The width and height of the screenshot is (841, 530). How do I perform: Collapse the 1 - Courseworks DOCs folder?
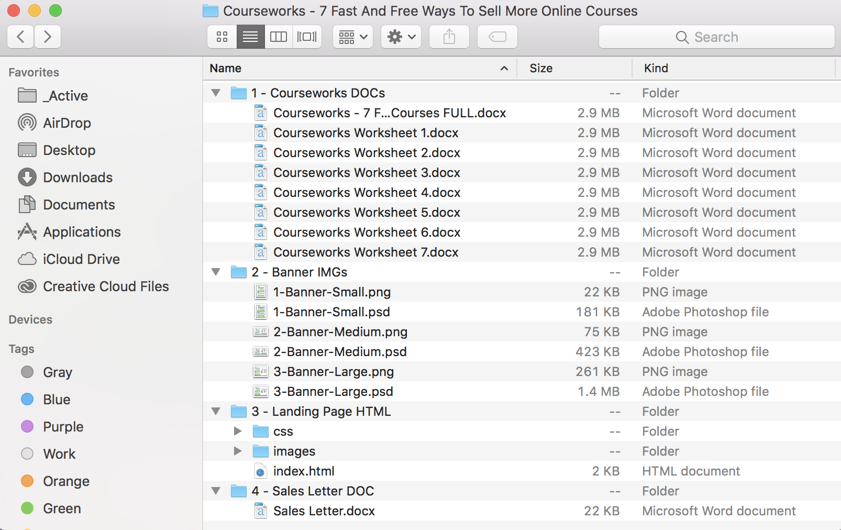click(x=216, y=93)
